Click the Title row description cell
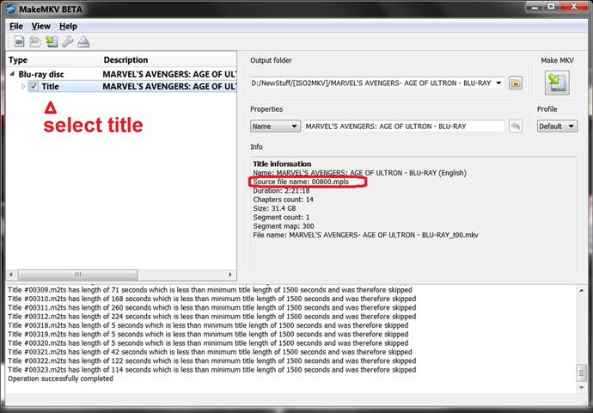593x413 pixels. (169, 86)
